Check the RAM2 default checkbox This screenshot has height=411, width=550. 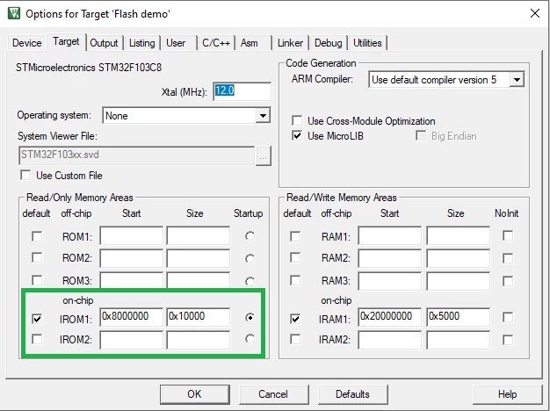click(295, 257)
